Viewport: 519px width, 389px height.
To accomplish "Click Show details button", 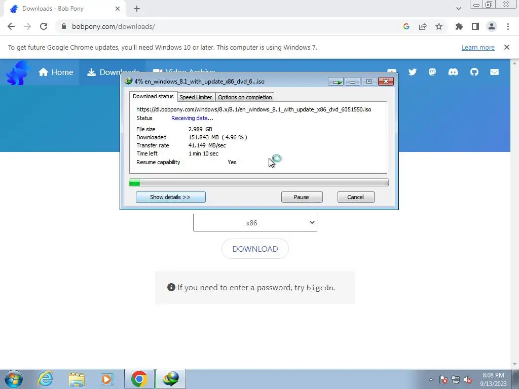I will [x=170, y=197].
